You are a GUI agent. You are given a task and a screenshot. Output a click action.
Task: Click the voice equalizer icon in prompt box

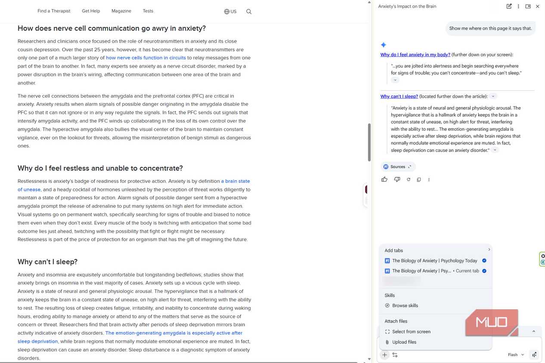534,355
